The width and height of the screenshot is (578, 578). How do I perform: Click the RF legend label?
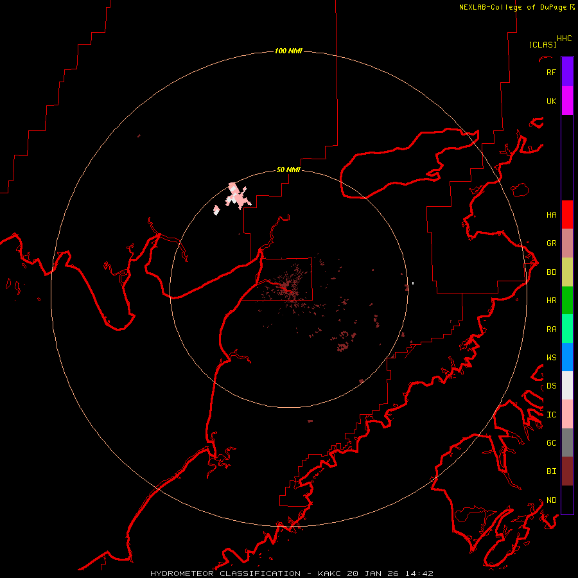pyautogui.click(x=551, y=72)
